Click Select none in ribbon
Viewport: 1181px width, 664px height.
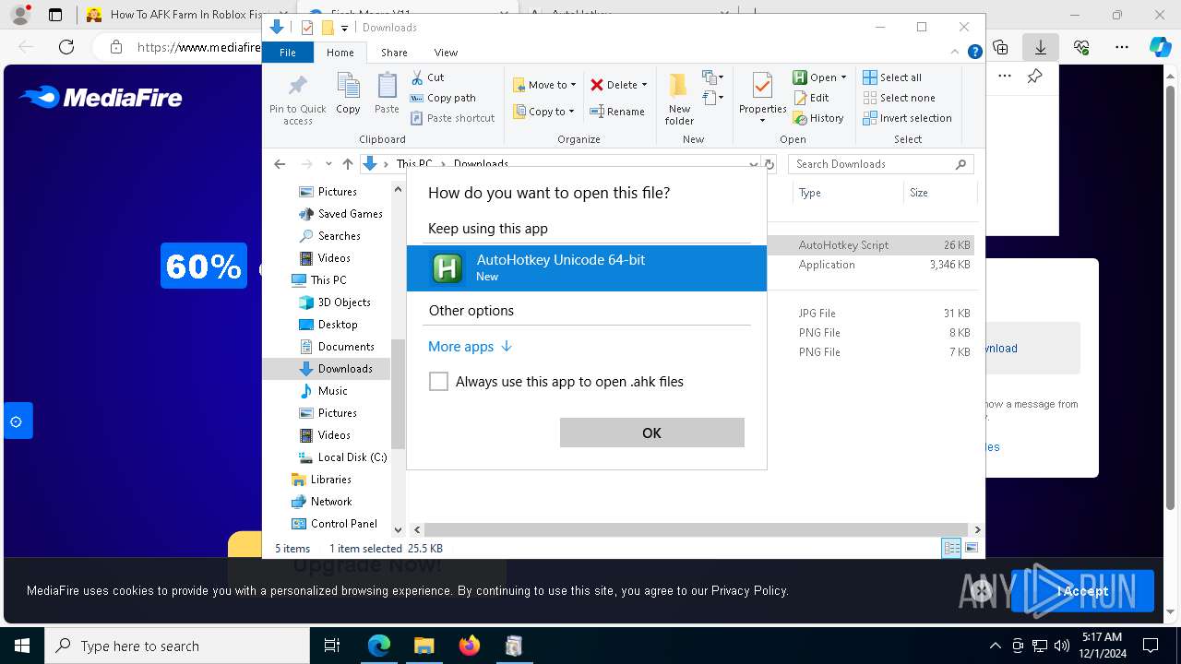pyautogui.click(x=899, y=98)
